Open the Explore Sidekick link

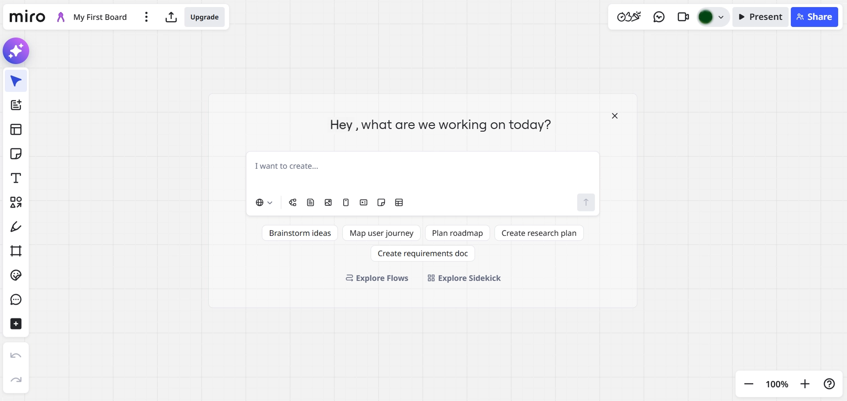coord(464,278)
